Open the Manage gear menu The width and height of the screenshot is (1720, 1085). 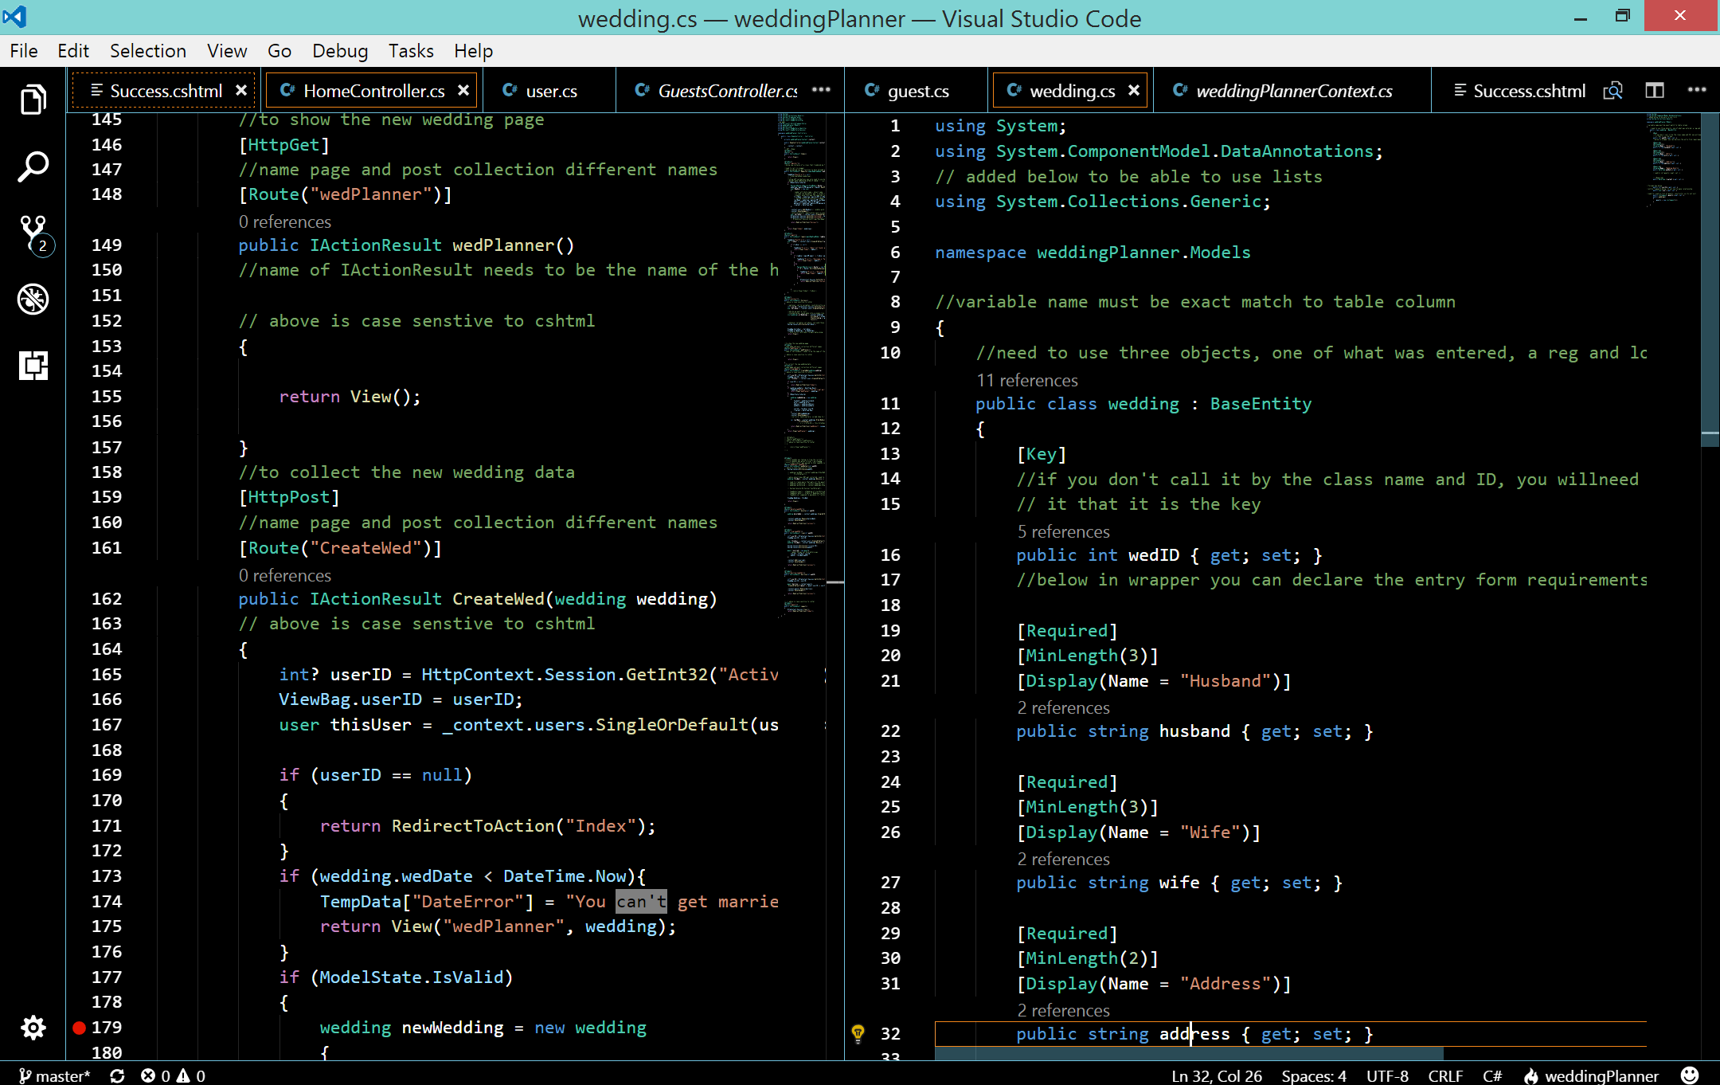pyautogui.click(x=33, y=1028)
